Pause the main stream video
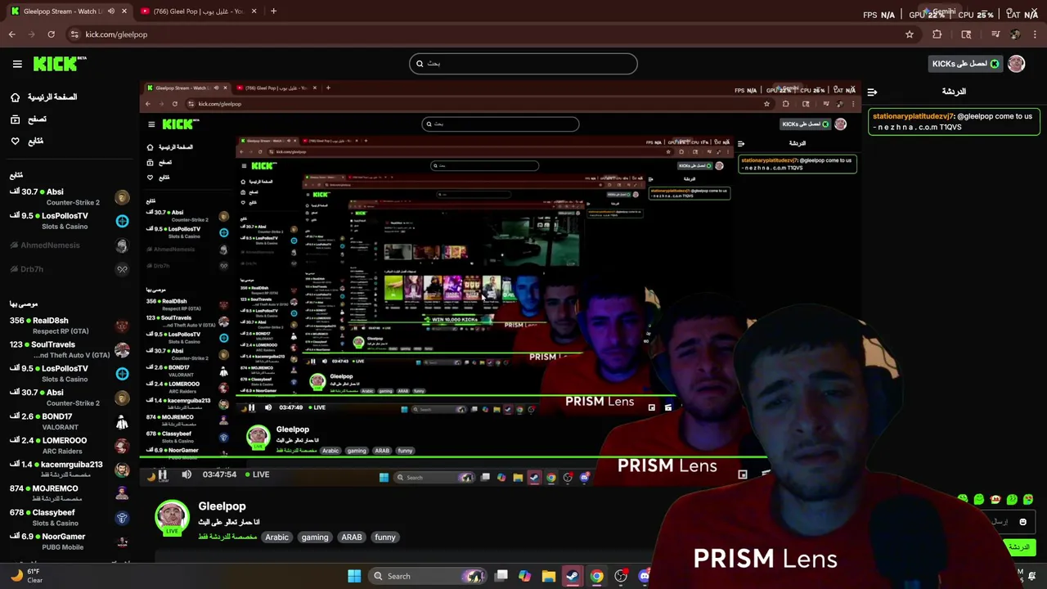 (163, 474)
